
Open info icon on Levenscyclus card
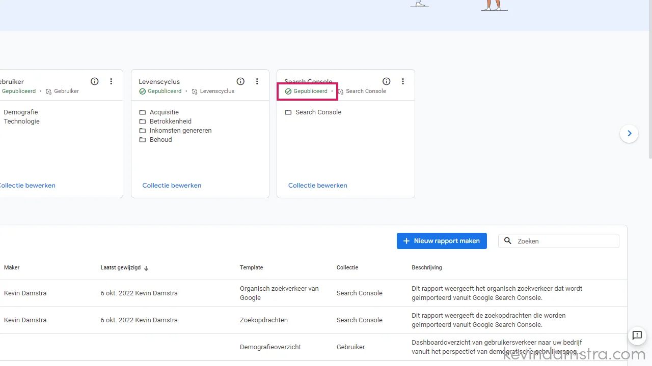pos(241,81)
